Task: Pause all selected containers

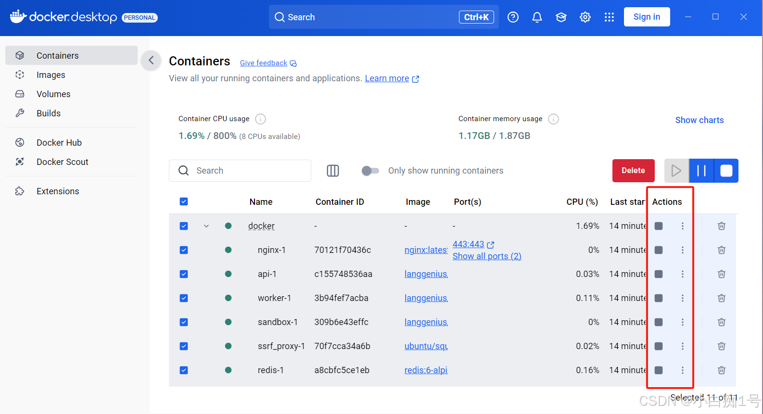Action: pos(701,171)
